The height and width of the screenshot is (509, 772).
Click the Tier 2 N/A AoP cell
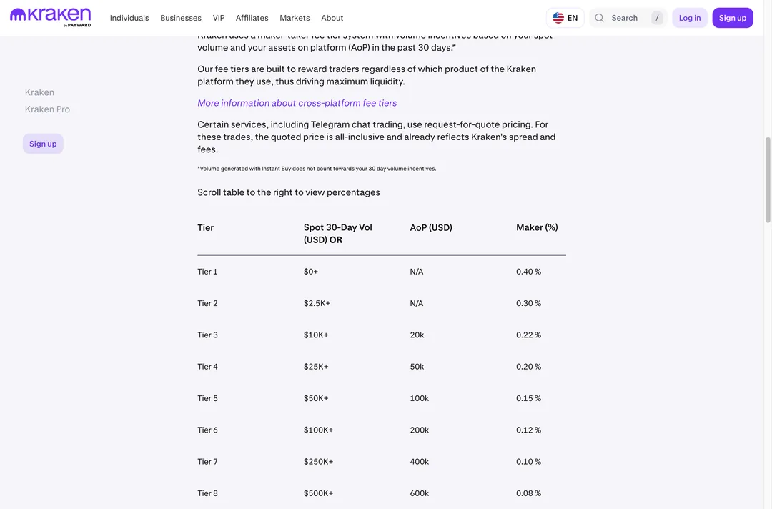click(x=417, y=303)
